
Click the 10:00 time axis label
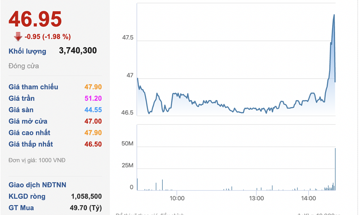click(x=177, y=198)
